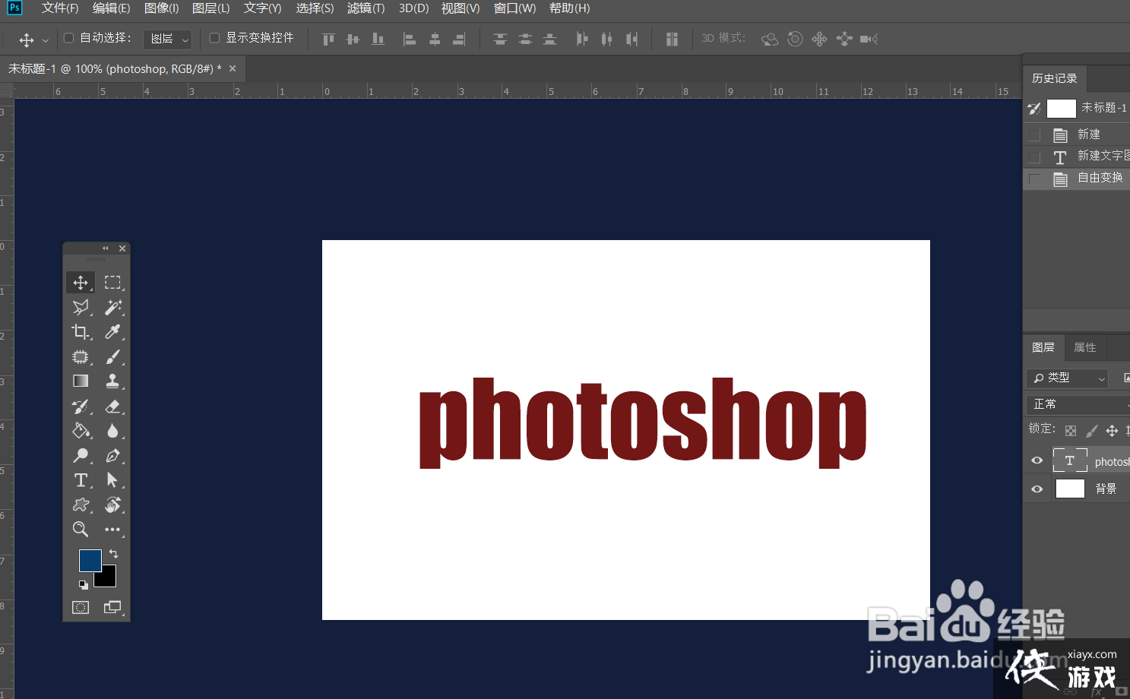Open the 图层 auto-select dropdown

[168, 39]
